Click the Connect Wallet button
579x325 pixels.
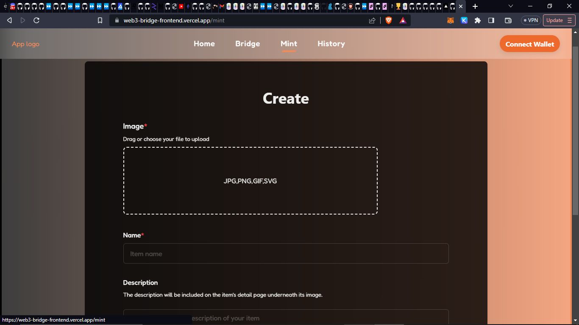tap(530, 44)
